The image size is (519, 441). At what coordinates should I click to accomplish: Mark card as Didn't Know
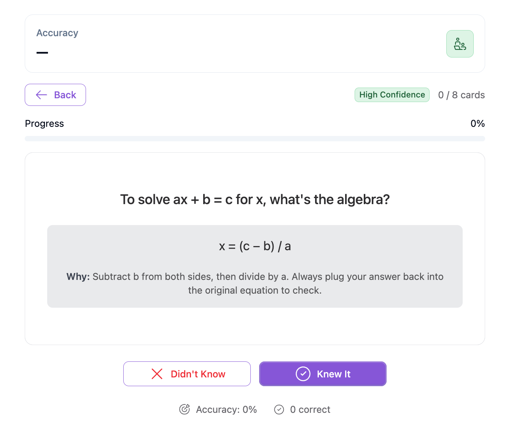[x=187, y=374]
